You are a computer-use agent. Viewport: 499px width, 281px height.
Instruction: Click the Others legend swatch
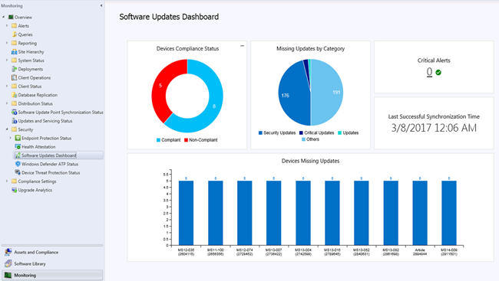coord(303,139)
